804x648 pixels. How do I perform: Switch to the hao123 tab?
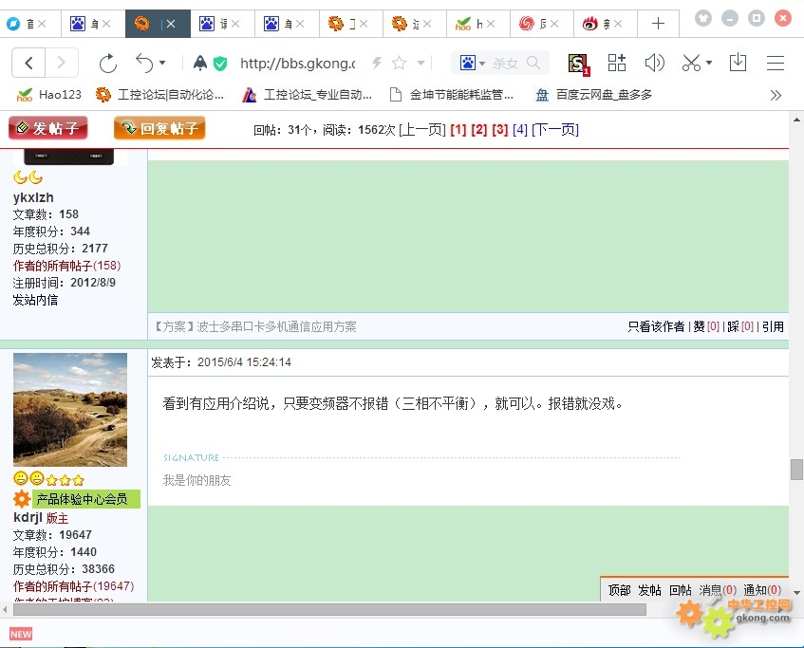coord(477,24)
